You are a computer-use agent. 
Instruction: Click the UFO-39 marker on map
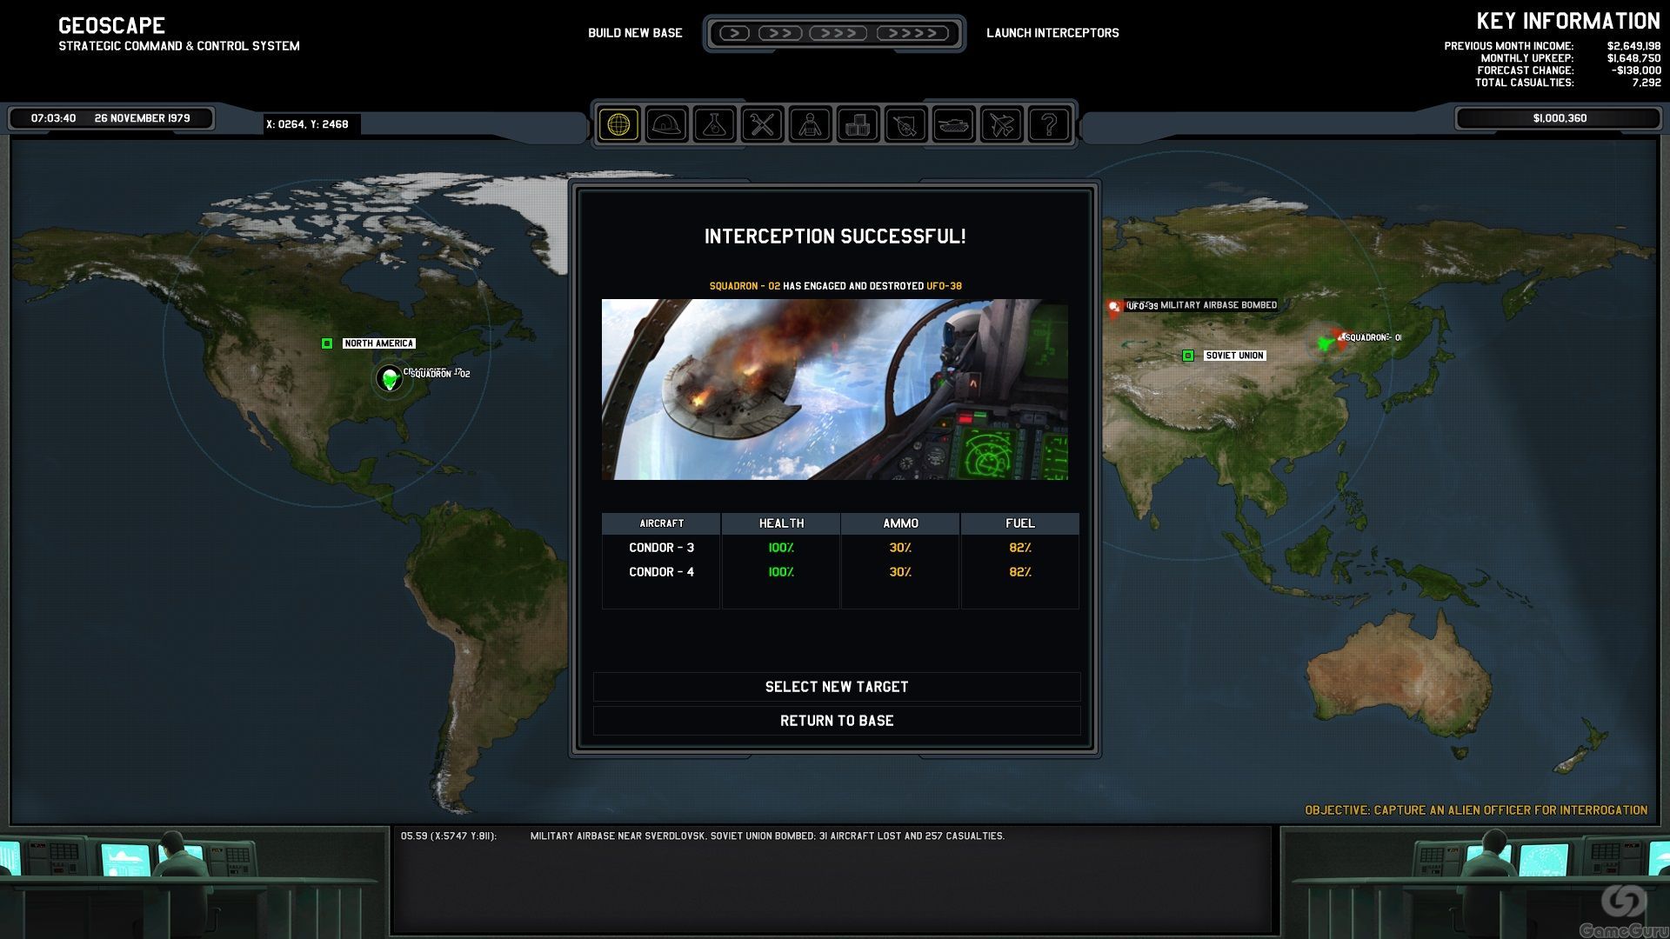(1114, 306)
